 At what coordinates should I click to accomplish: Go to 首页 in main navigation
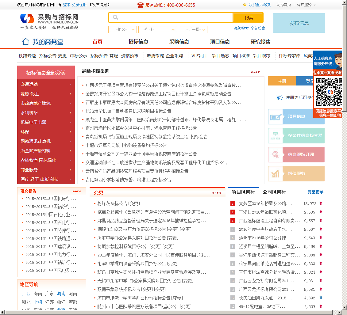click(x=97, y=42)
